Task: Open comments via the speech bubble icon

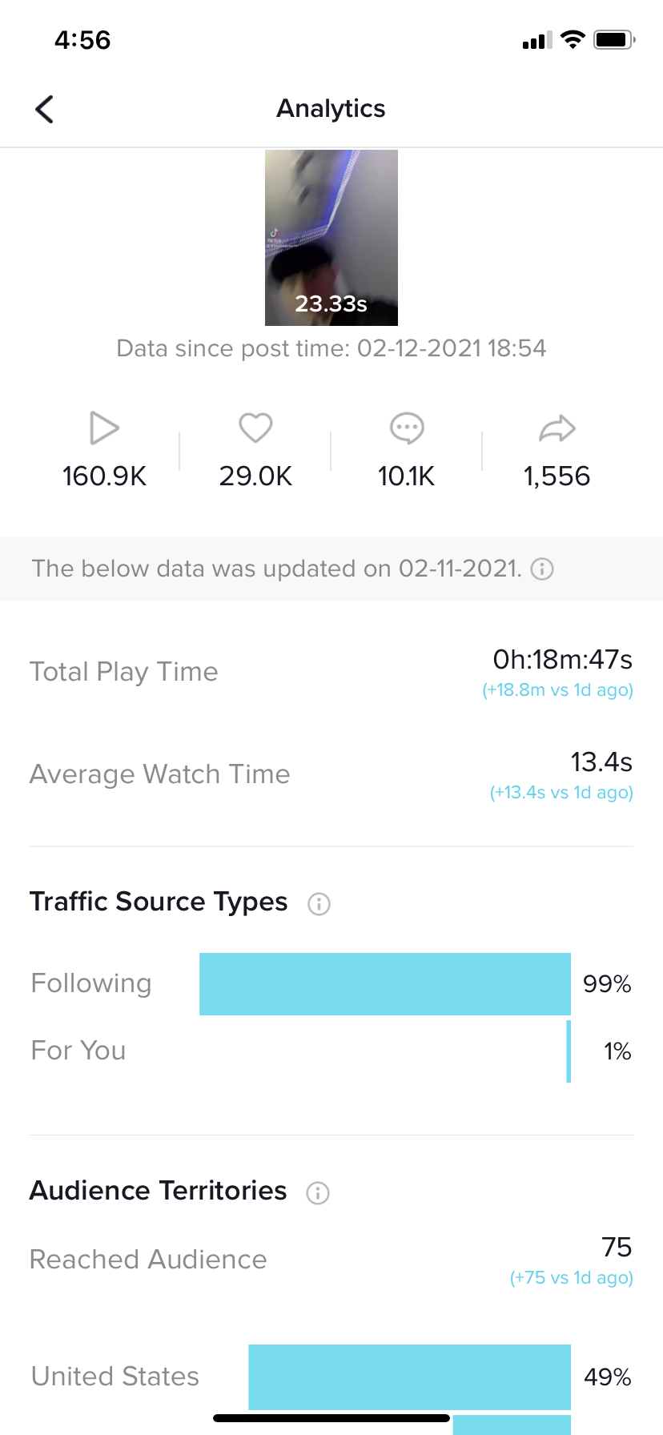Action: 407,428
